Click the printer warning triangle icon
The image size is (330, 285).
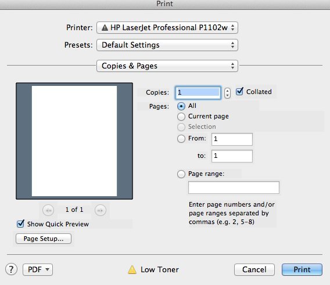pyautogui.click(x=105, y=27)
